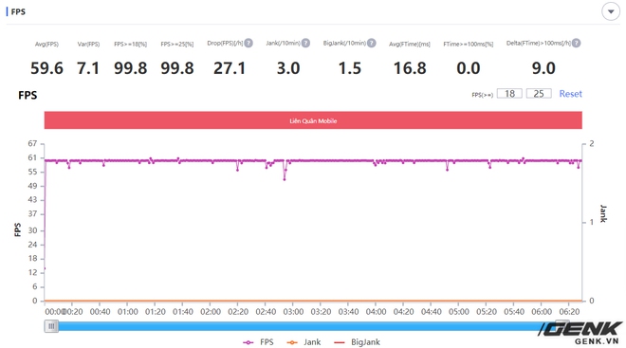Toggle the FPS series in the legend
Image resolution: width=626 pixels, height=348 pixels.
pyautogui.click(x=258, y=342)
